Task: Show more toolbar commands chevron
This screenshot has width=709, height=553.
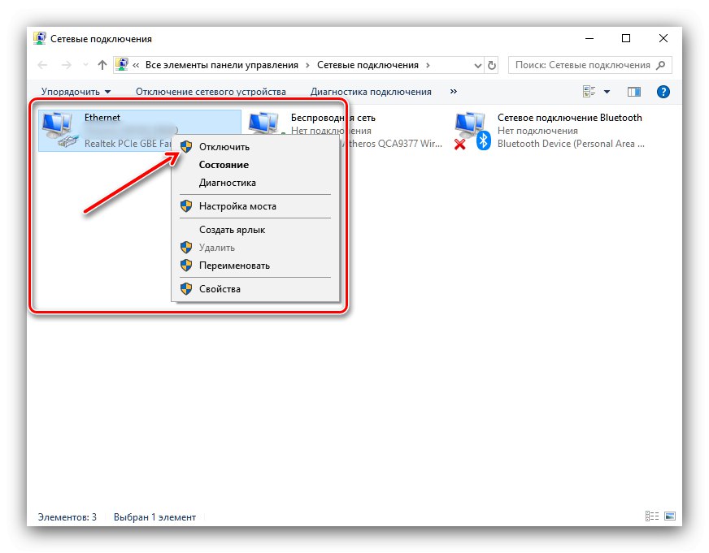Action: pos(454,91)
